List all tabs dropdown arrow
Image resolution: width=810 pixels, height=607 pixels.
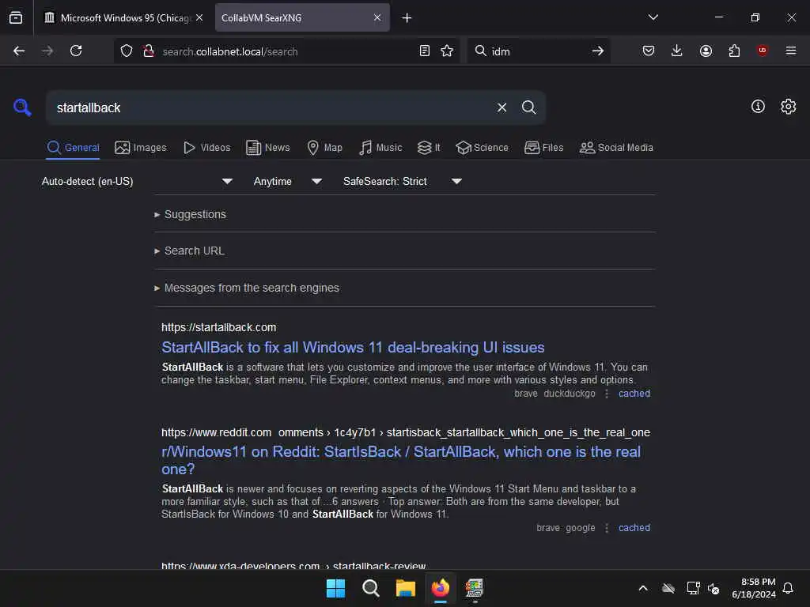pos(653,17)
